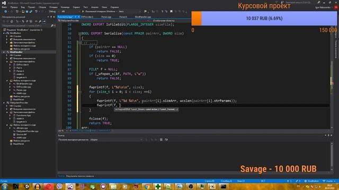
Task: Toggle auto-hide pin of Solution Explorer panel
Action: pyautogui.click(x=51, y=17)
